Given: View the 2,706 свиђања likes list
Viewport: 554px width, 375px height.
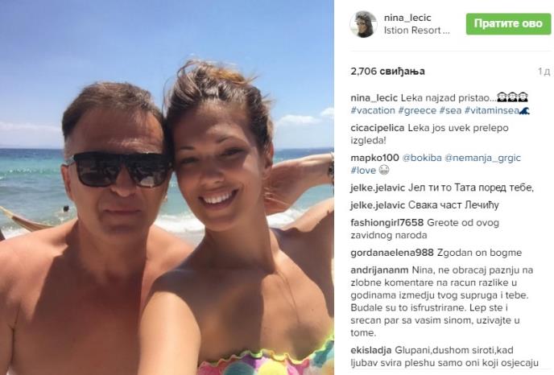Looking at the screenshot, I should [387, 72].
